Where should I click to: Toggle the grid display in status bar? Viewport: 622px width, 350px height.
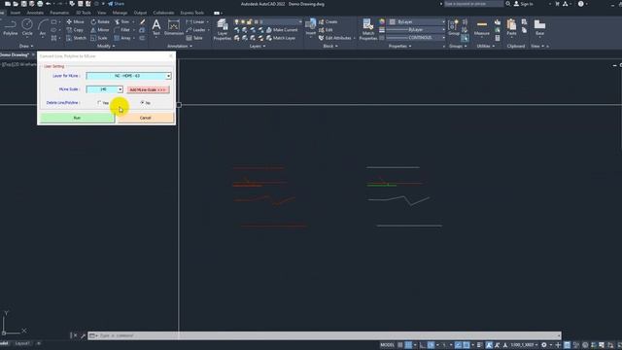tap(400, 345)
